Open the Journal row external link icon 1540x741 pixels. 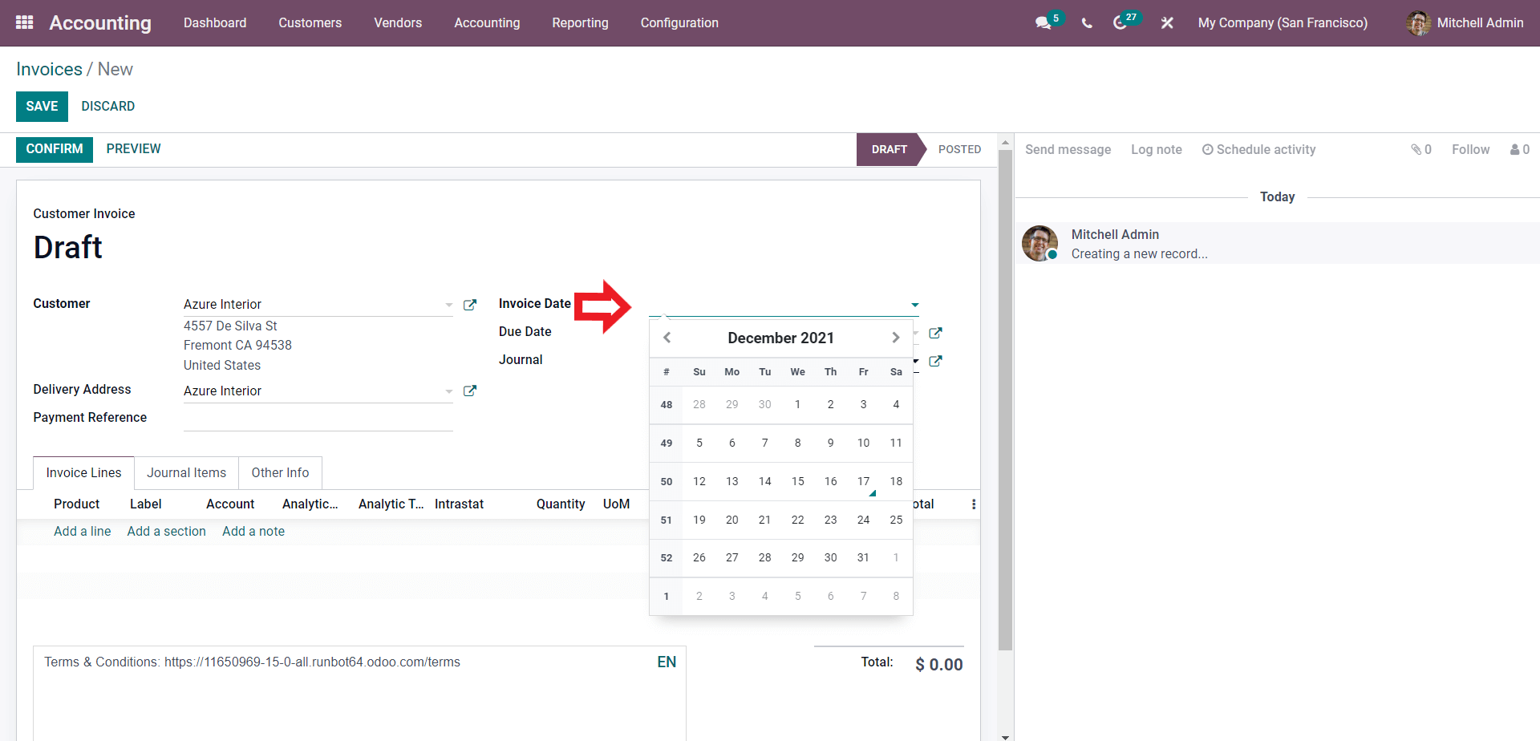click(x=935, y=361)
